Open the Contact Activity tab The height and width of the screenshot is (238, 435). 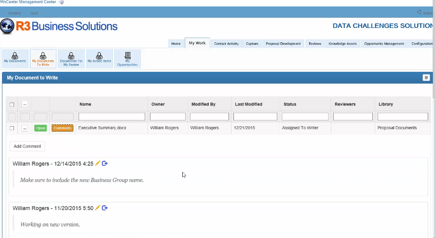click(226, 43)
